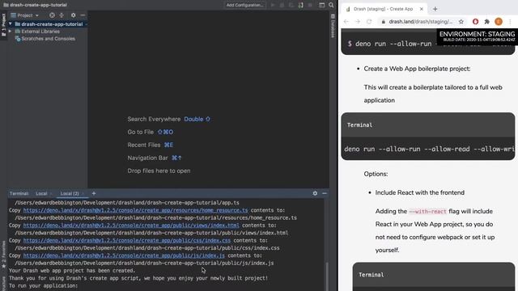Toggle the Project side tool window tab
518x291 pixels.
(x=3, y=25)
